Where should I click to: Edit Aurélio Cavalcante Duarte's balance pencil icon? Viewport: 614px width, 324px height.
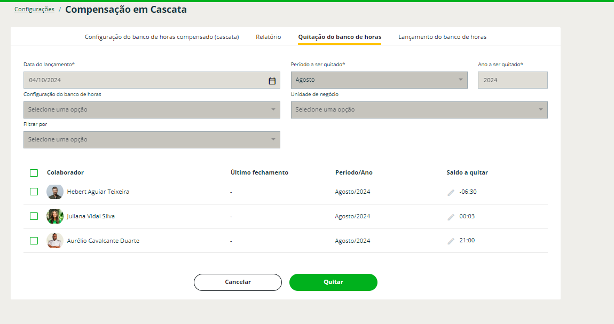point(451,241)
